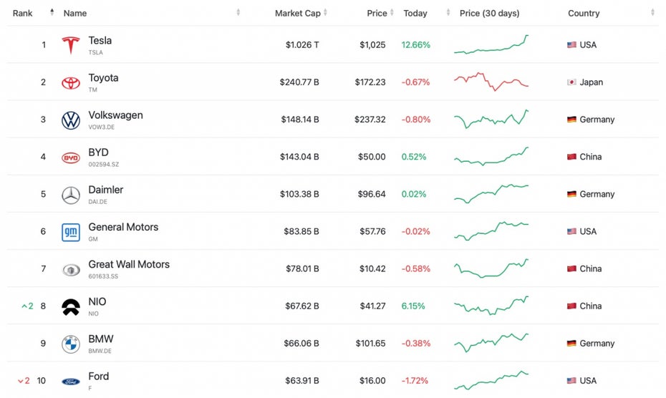The width and height of the screenshot is (666, 398).
Task: Click the BMW.DE ticker symbol
Action: (x=100, y=351)
